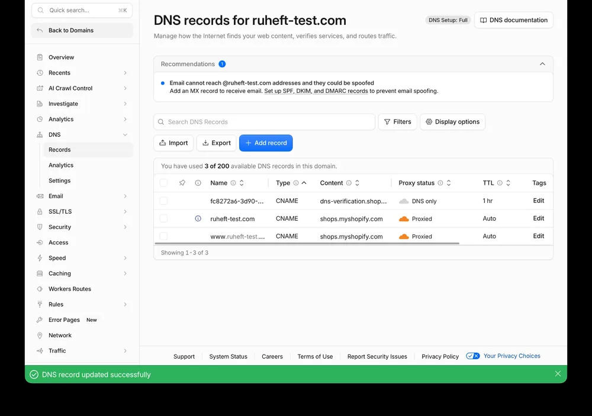
Task: Expand the Recents submenu arrow
Action: pyautogui.click(x=125, y=73)
